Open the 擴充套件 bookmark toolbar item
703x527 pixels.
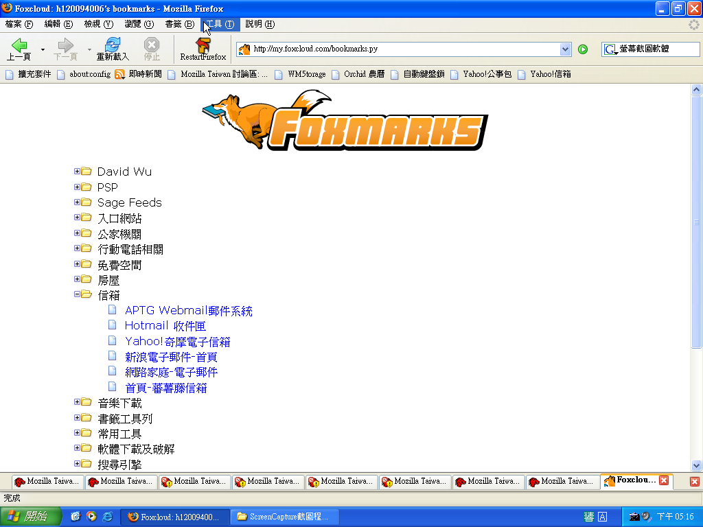[x=29, y=74]
